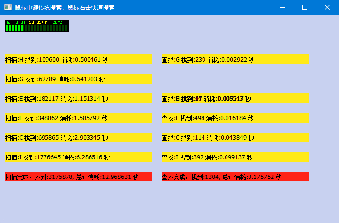
Task: Select the row '扫描:H 找到:109600'
Action: (x=79, y=59)
